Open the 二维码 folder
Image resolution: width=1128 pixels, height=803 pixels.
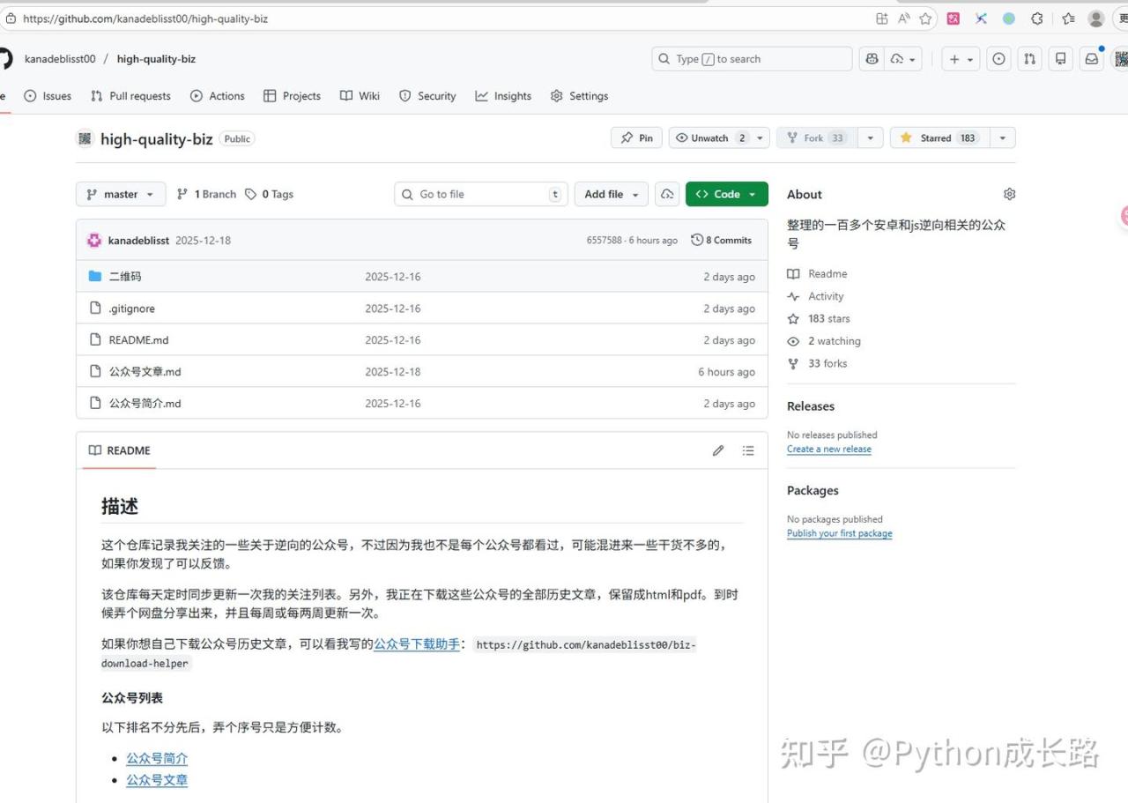click(124, 277)
